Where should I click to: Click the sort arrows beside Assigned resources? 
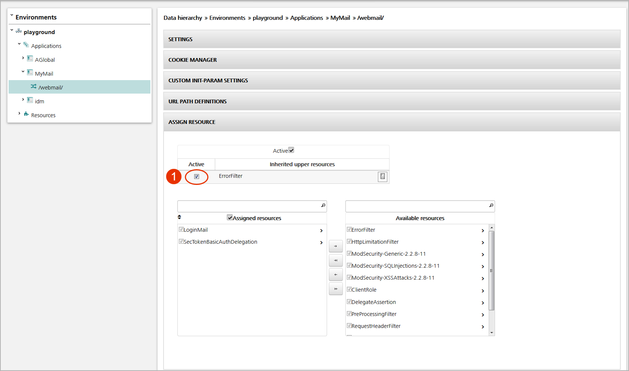click(179, 217)
